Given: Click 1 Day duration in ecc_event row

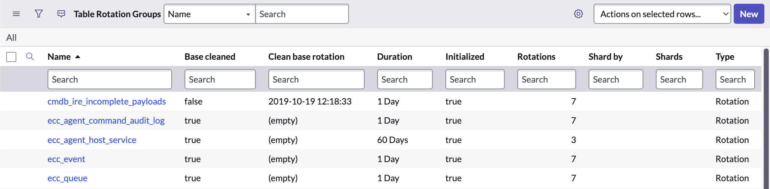Looking at the screenshot, I should [x=388, y=159].
